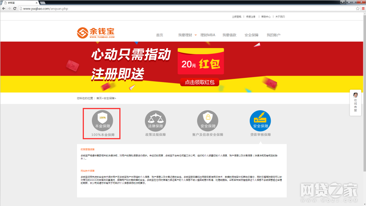
Task: Reload the page with the refresh icon
Action: point(15,8)
